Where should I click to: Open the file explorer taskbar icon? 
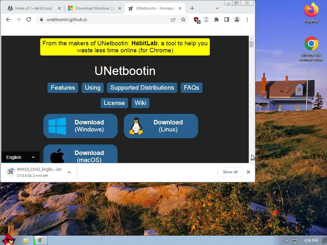pyautogui.click(x=26, y=241)
